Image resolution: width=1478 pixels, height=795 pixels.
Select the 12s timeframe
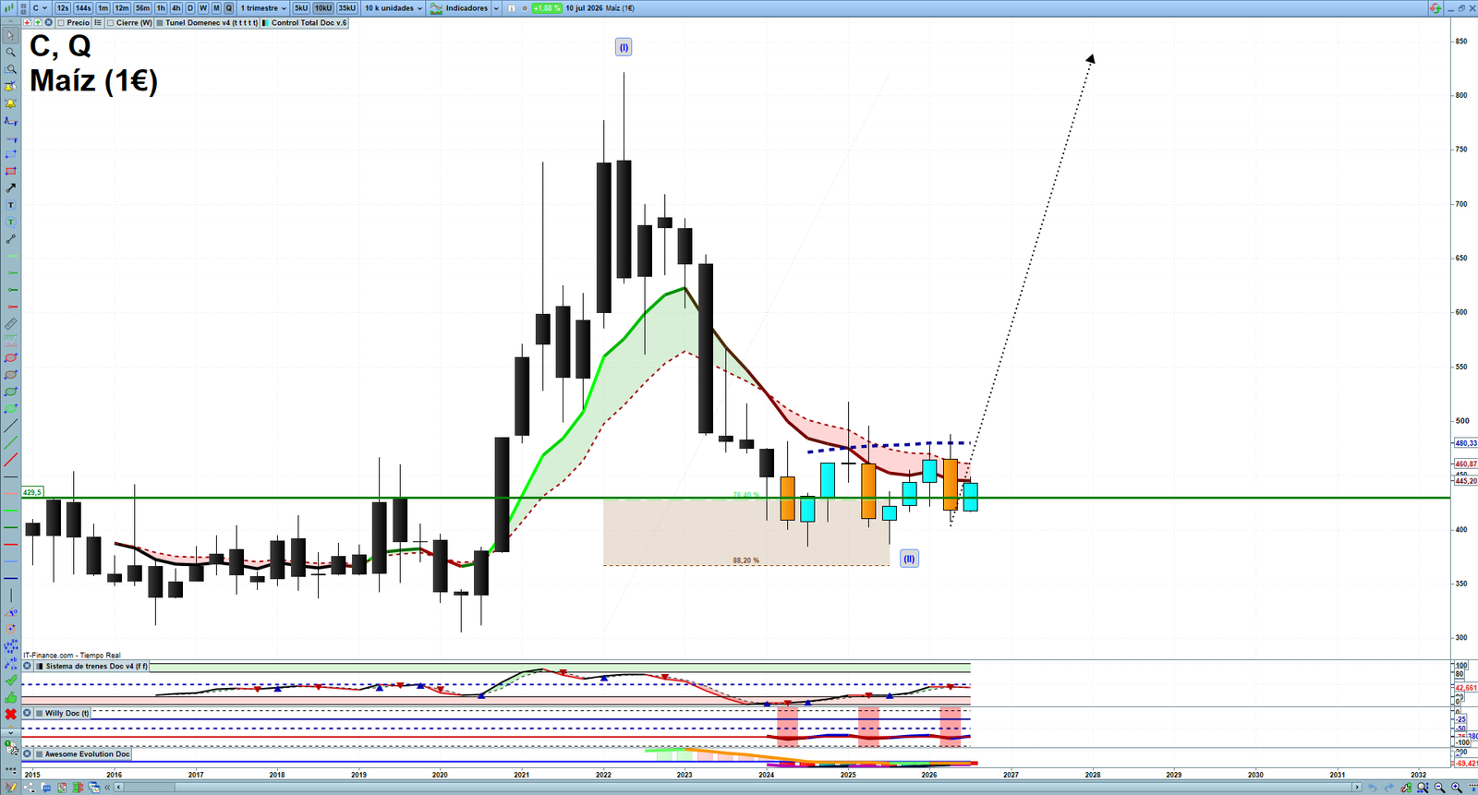click(63, 8)
